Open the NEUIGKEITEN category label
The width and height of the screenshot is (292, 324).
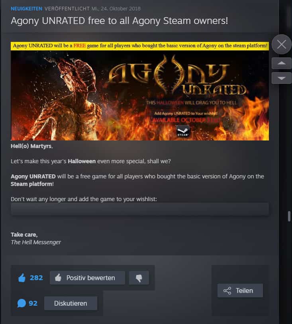click(x=26, y=9)
